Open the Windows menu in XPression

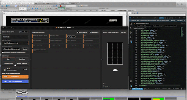pos(9,4)
